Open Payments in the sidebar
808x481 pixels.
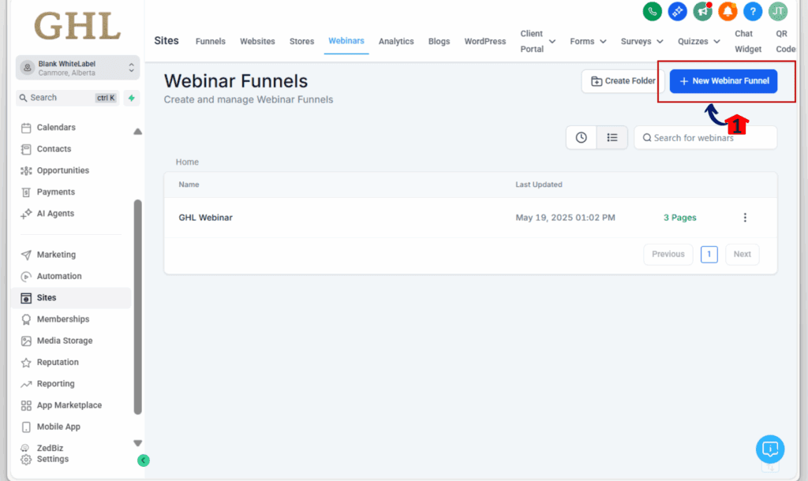tap(56, 192)
